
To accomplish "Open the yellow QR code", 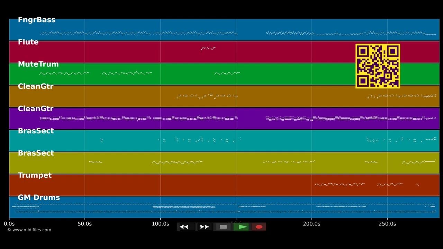I will pyautogui.click(x=378, y=66).
